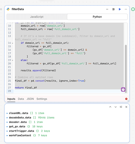Open the three-dot more options menu
The height and width of the screenshot is (144, 135).
[x=126, y=9]
